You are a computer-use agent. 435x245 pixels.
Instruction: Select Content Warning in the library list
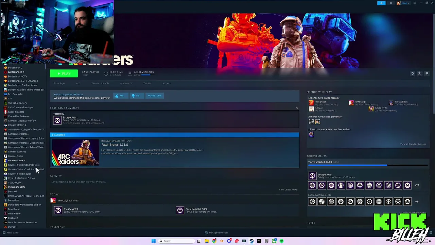[17, 152]
